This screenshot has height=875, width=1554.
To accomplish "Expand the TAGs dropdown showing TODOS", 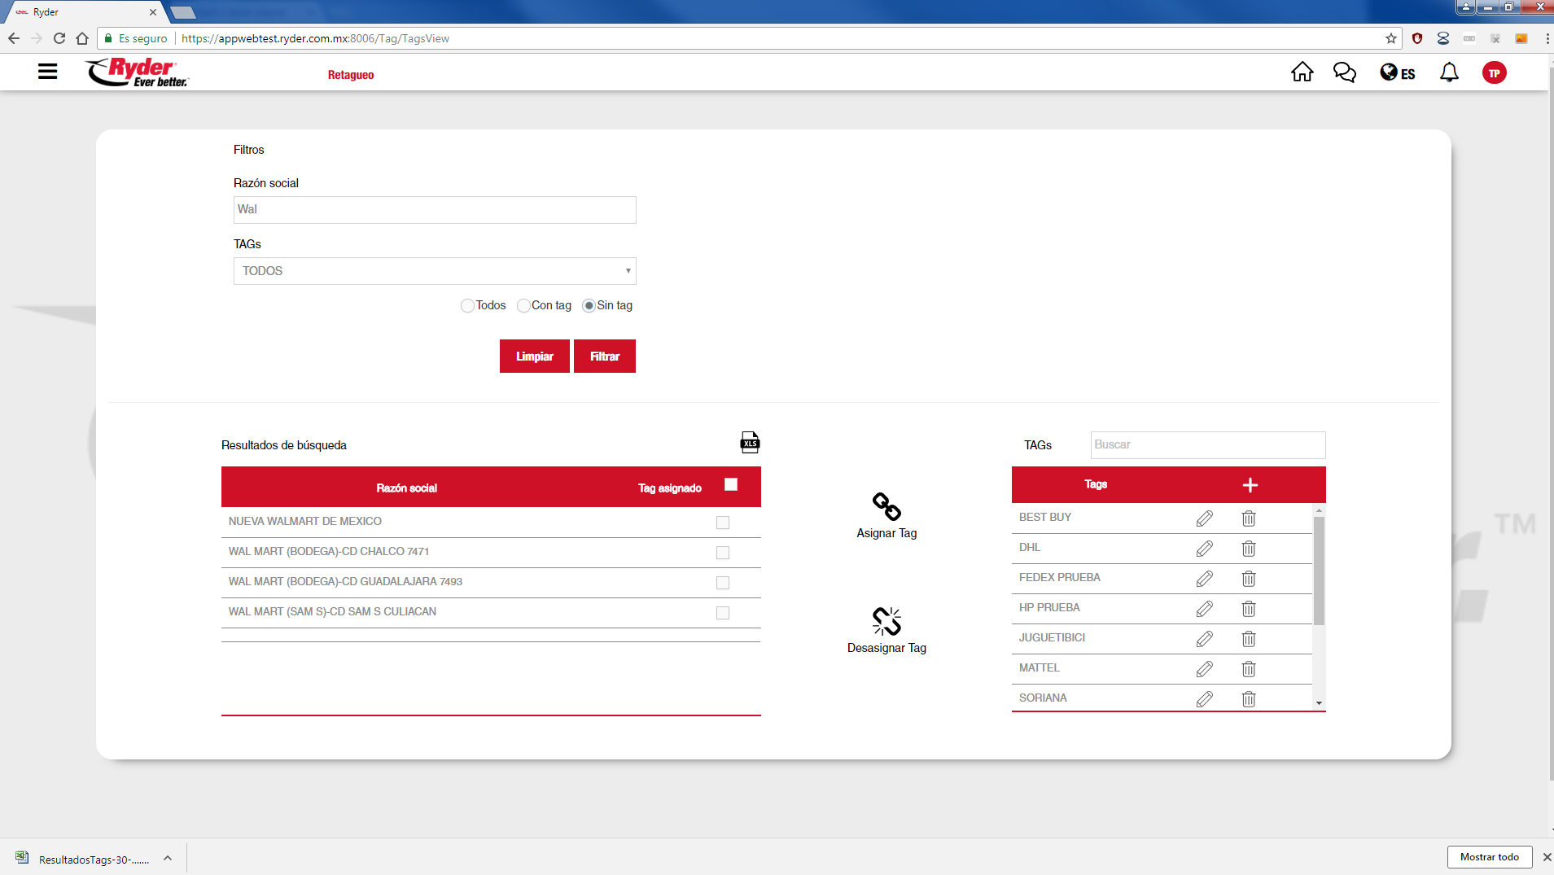I will pos(435,271).
